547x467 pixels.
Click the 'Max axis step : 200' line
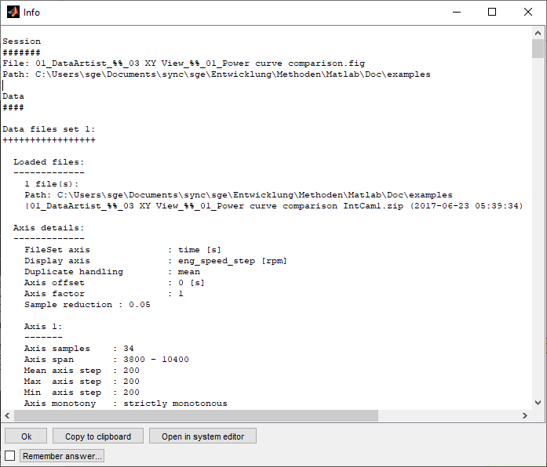point(82,382)
